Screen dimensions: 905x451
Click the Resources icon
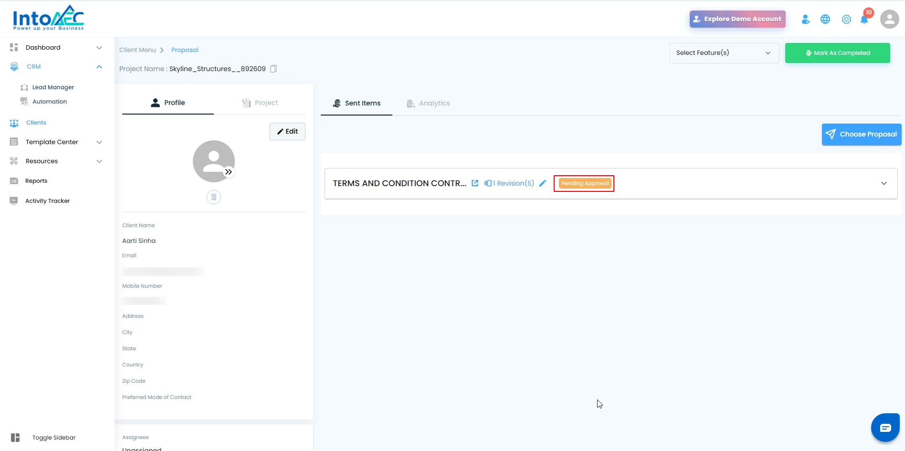click(14, 161)
